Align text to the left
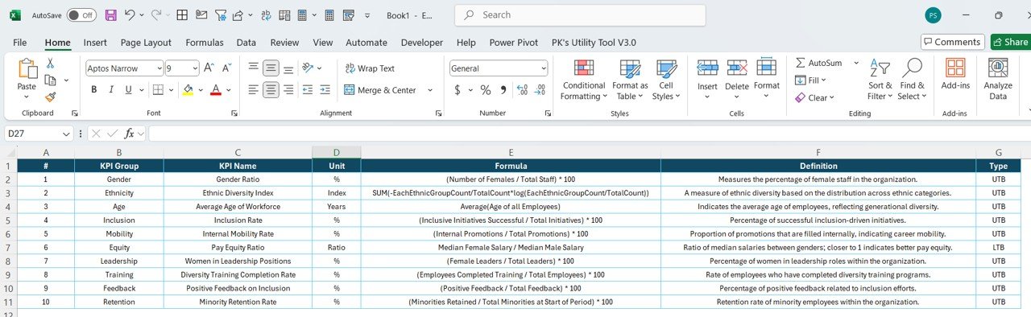 pyautogui.click(x=253, y=90)
